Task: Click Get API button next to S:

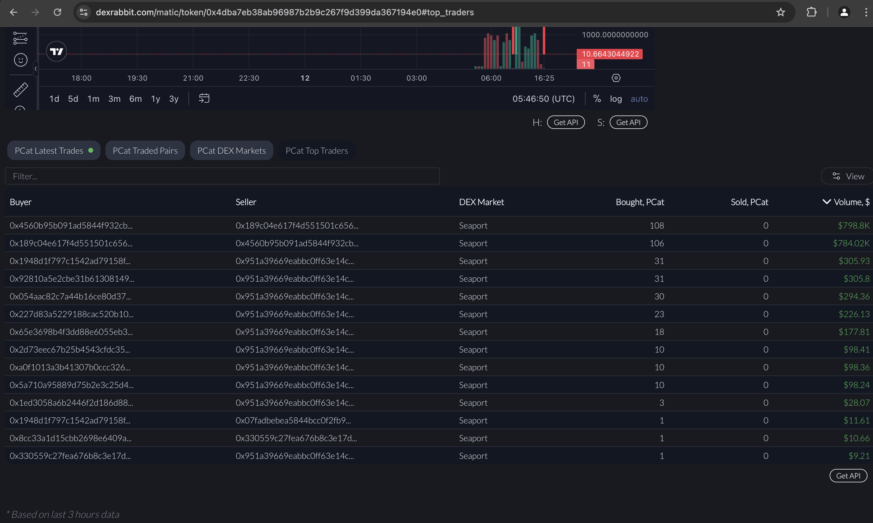Action: coord(628,122)
